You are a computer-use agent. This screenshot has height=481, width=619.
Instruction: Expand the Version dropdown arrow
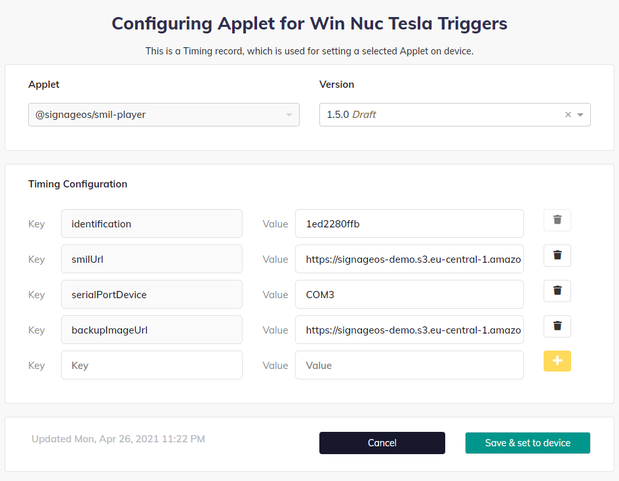(580, 115)
